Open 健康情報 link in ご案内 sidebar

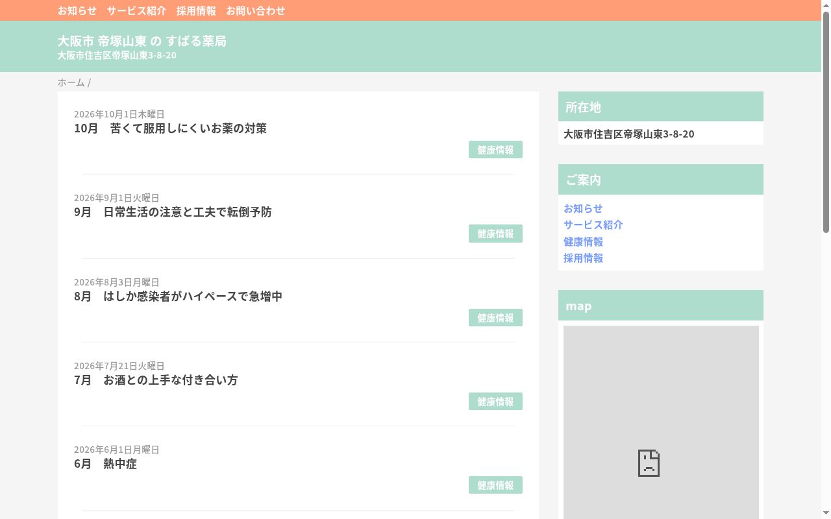pos(583,241)
